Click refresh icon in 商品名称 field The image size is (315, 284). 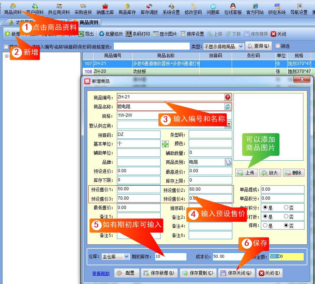(x=228, y=106)
